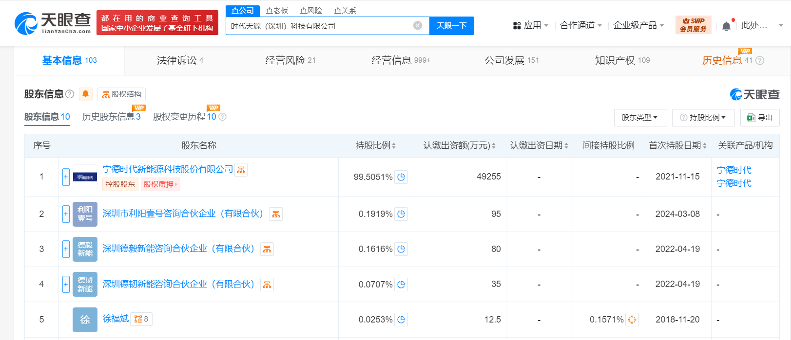The image size is (791, 340).
Task: Click the company name search input field
Action: [x=319, y=26]
